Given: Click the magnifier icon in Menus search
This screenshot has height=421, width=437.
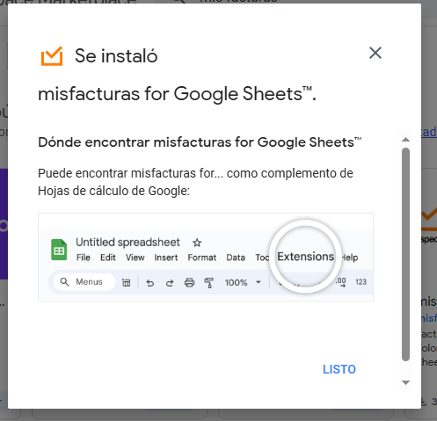Looking at the screenshot, I should tap(64, 282).
